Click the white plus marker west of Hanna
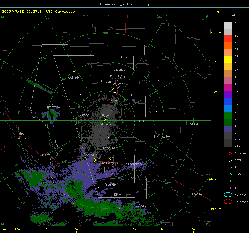The width and height of the screenshot is (249, 233). [156, 111]
